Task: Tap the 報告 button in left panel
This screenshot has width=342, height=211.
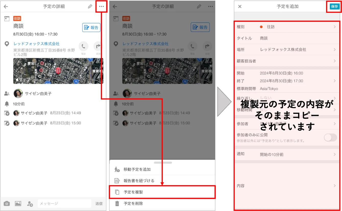Action: click(91, 28)
